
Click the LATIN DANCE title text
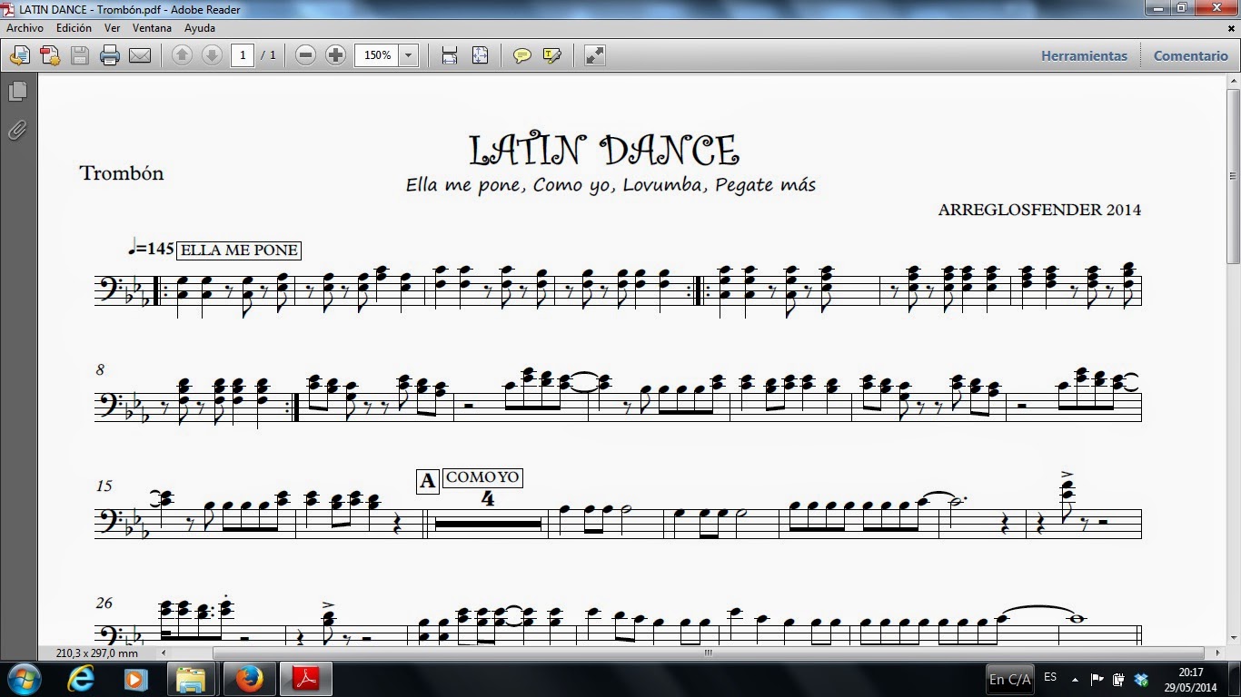(x=604, y=150)
